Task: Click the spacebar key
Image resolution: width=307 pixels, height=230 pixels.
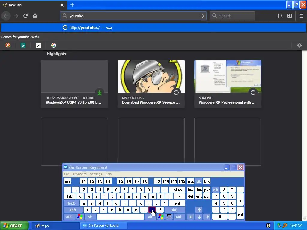Action: click(x=121, y=217)
